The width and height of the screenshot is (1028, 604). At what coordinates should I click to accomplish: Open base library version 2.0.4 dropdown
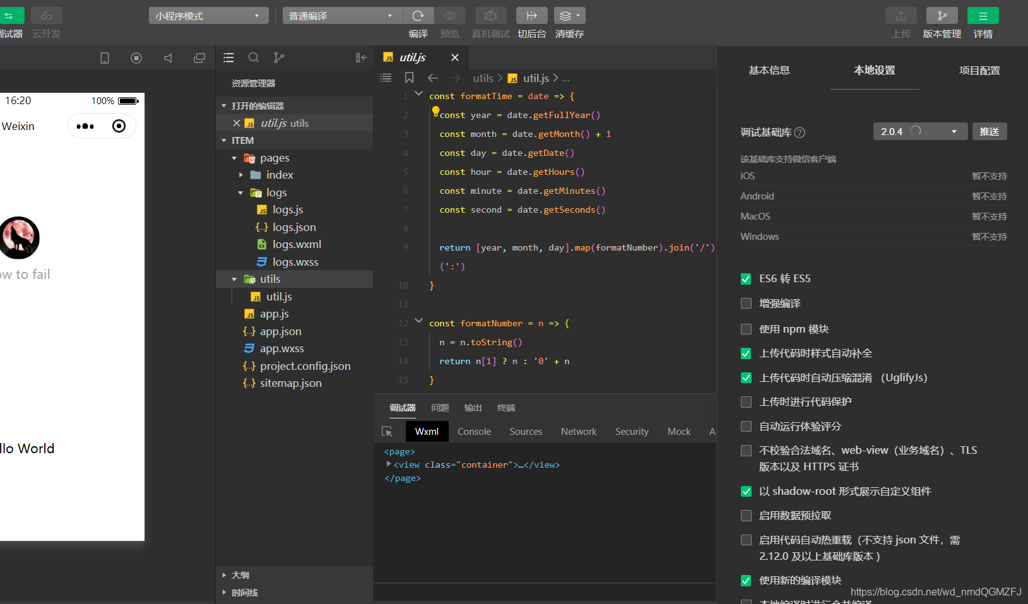(x=920, y=131)
